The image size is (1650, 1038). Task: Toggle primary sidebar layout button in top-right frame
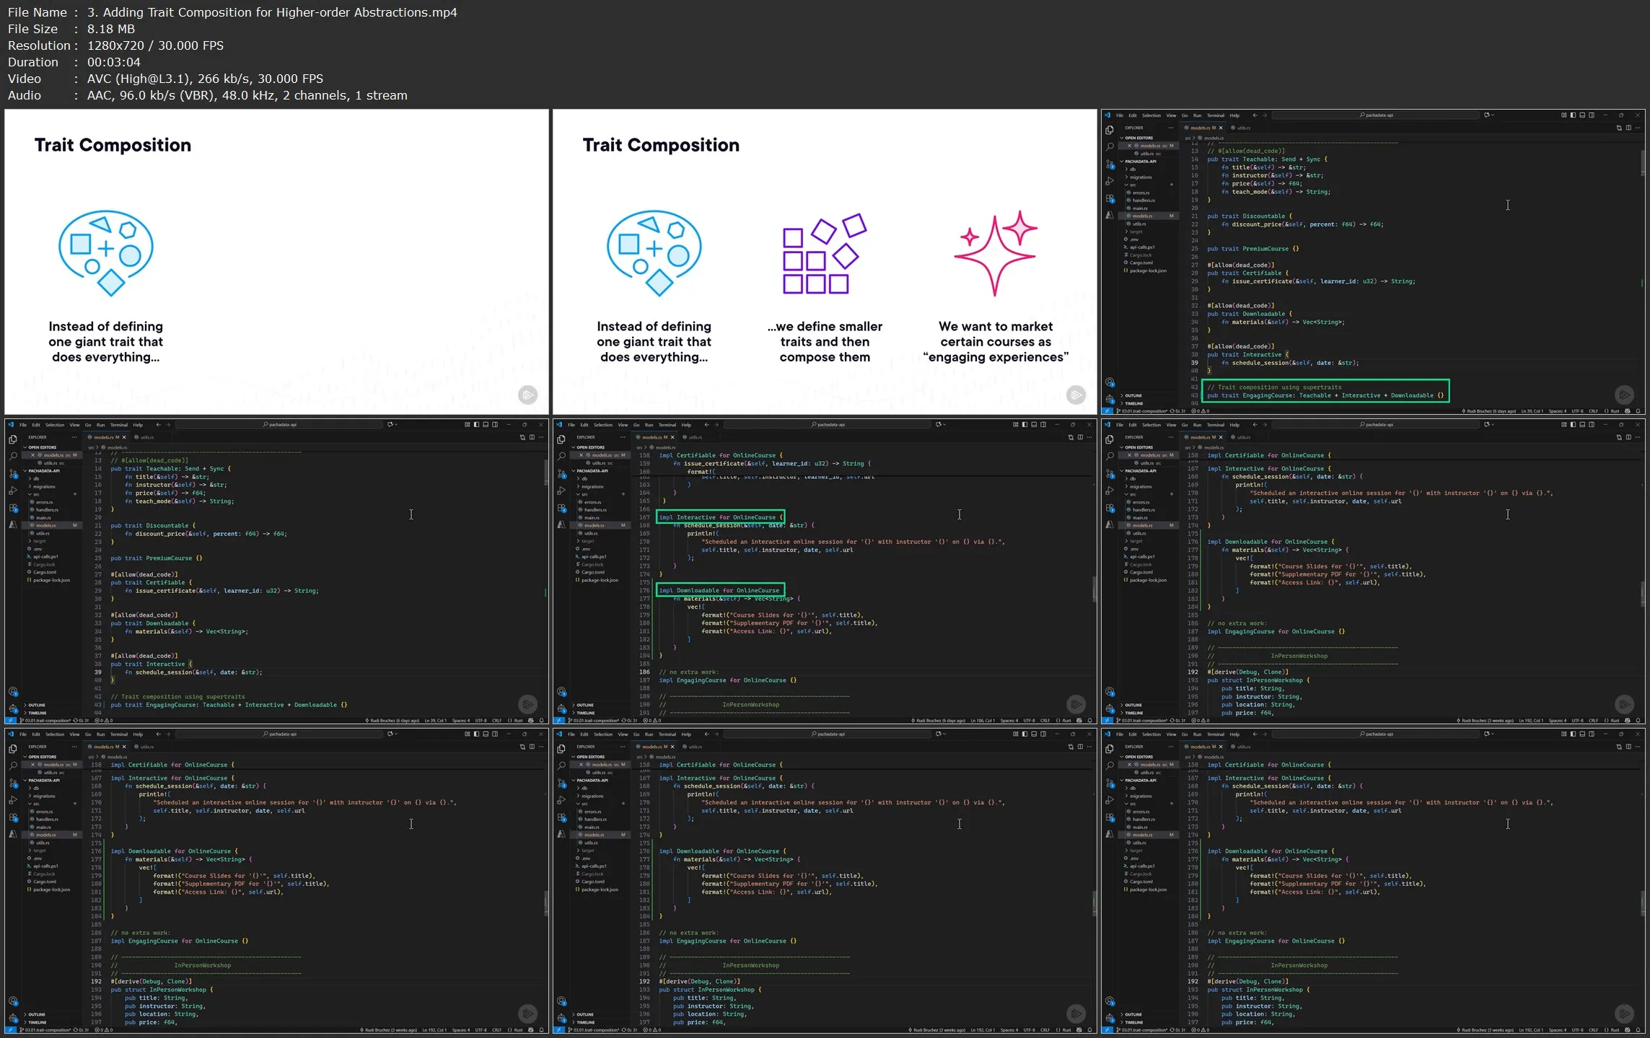click(1573, 115)
